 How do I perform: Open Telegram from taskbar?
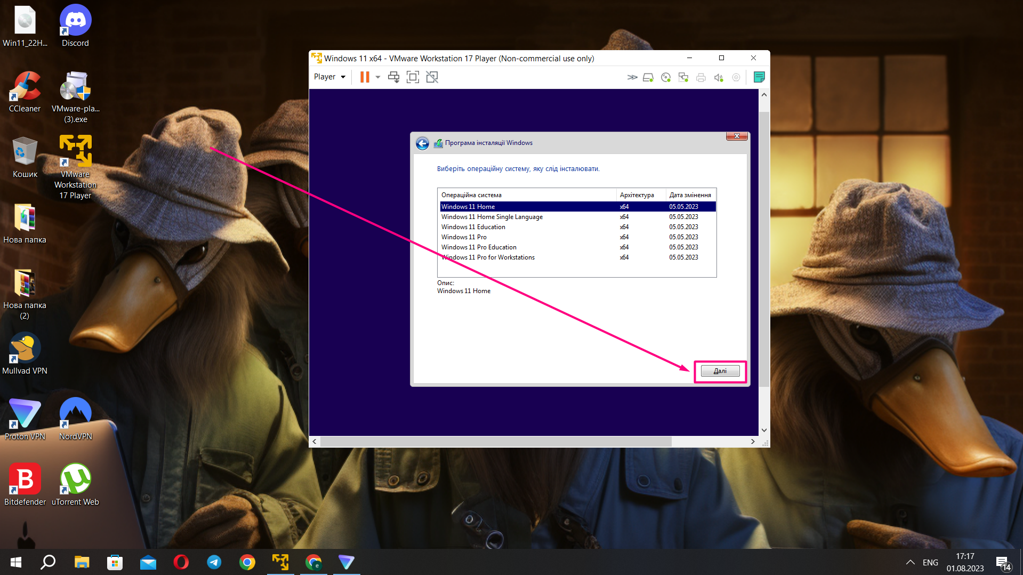click(x=214, y=562)
